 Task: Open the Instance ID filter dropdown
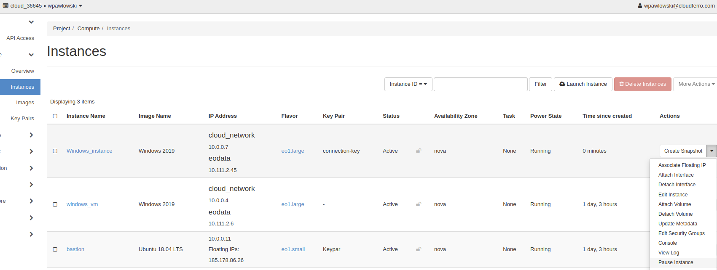[x=408, y=84]
